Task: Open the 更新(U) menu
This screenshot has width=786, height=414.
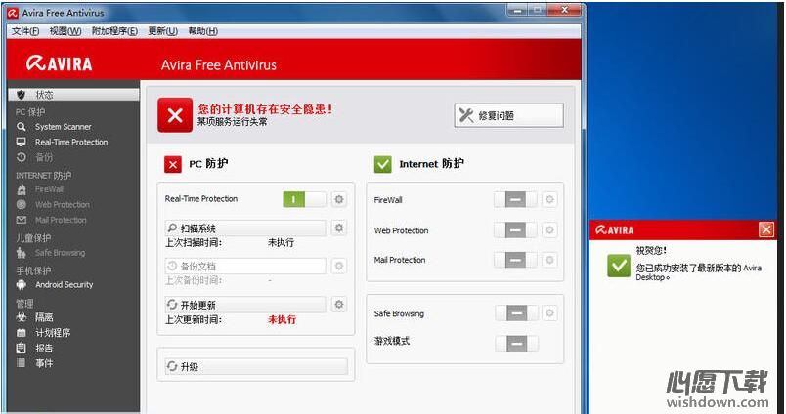Action: [x=163, y=31]
